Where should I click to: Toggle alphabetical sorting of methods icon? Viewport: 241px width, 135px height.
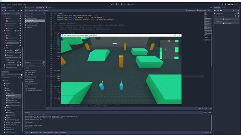pos(44,62)
